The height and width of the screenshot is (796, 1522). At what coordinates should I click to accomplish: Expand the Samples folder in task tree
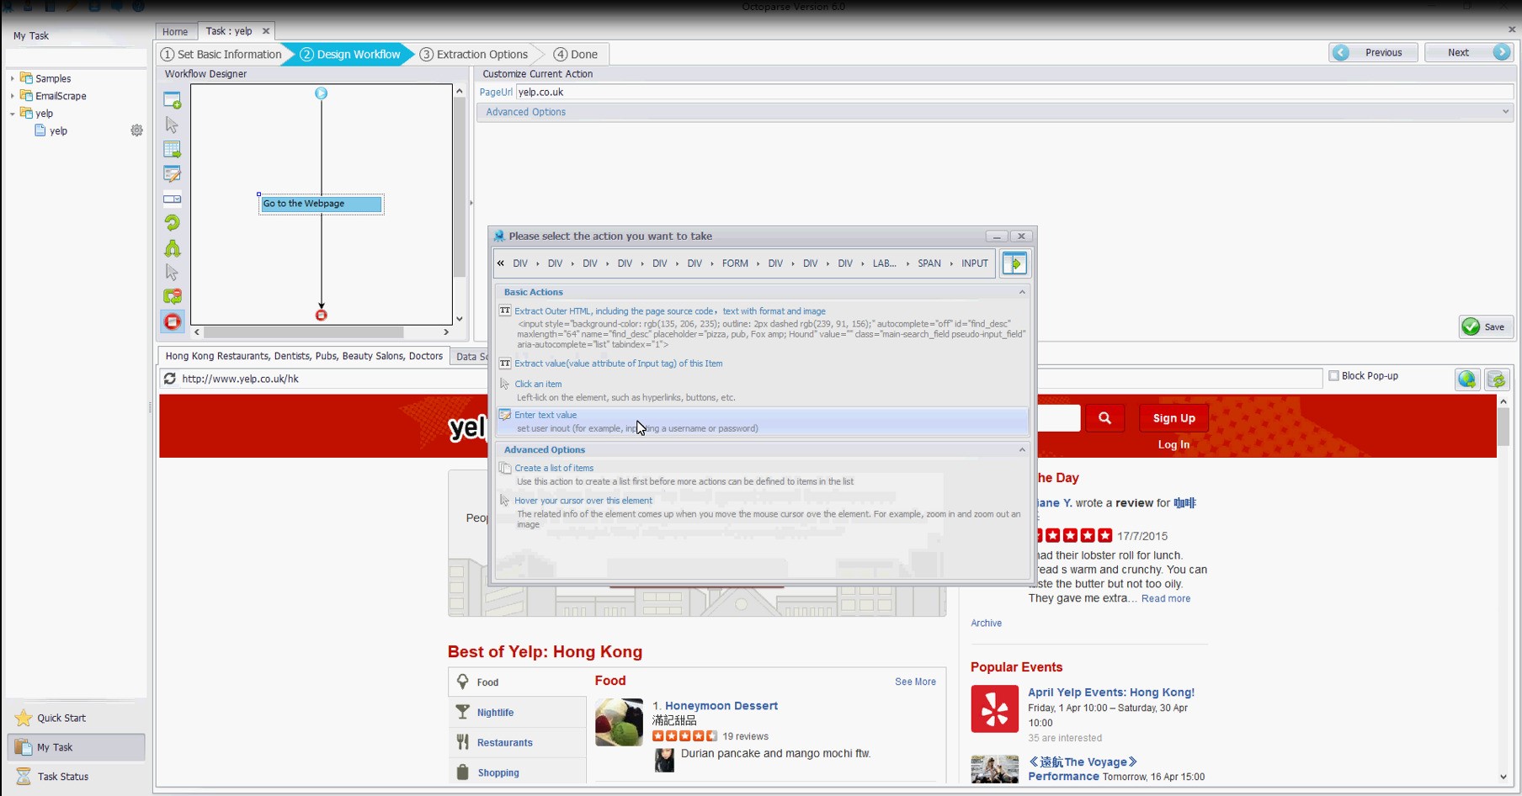point(12,78)
